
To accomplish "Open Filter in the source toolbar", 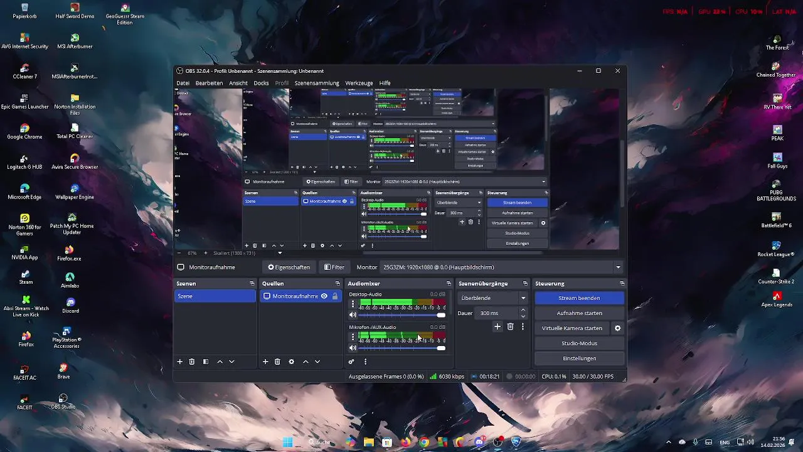I will coord(334,267).
